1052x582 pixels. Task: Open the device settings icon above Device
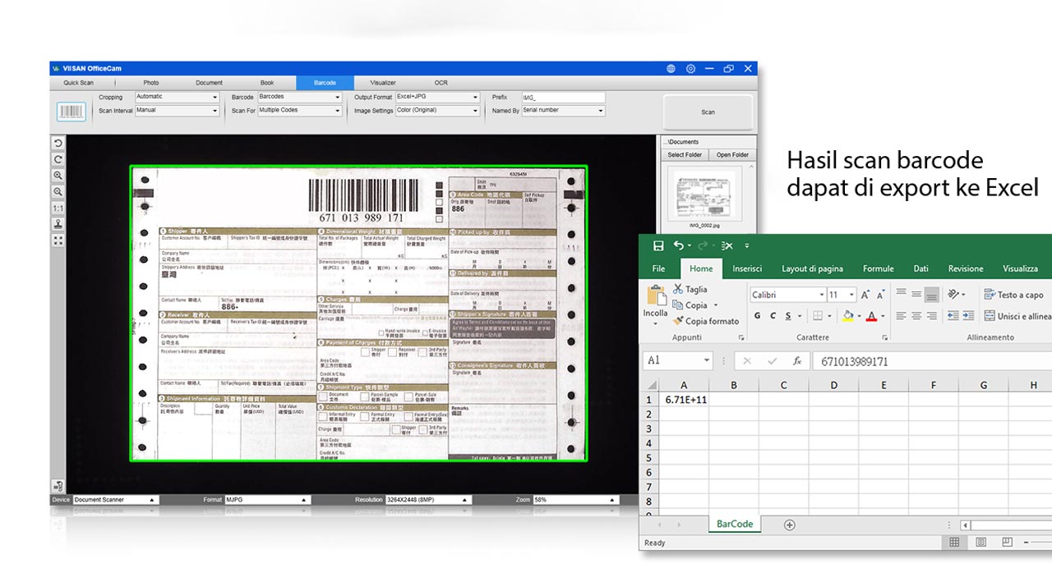click(58, 486)
